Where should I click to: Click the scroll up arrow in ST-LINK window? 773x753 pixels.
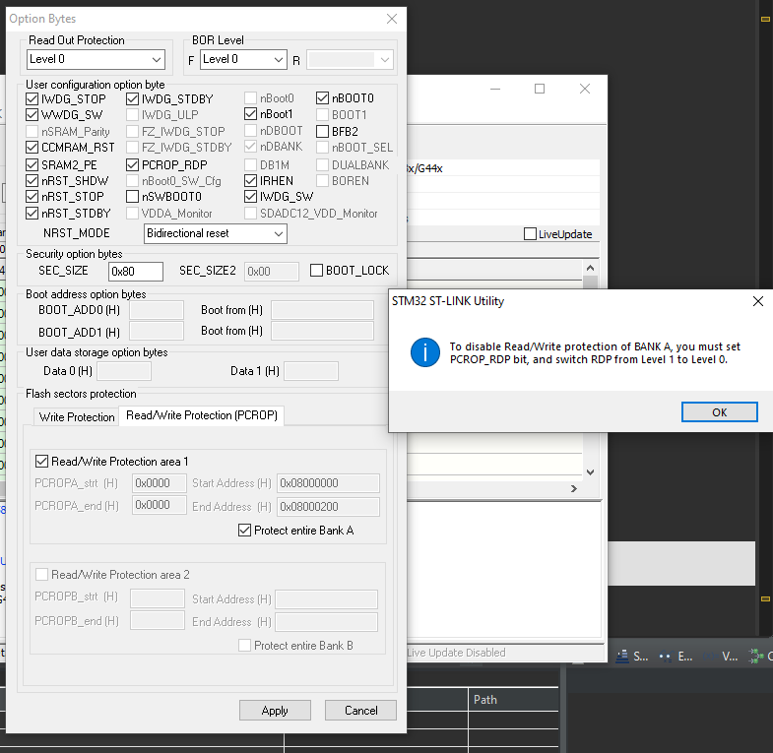(x=590, y=268)
